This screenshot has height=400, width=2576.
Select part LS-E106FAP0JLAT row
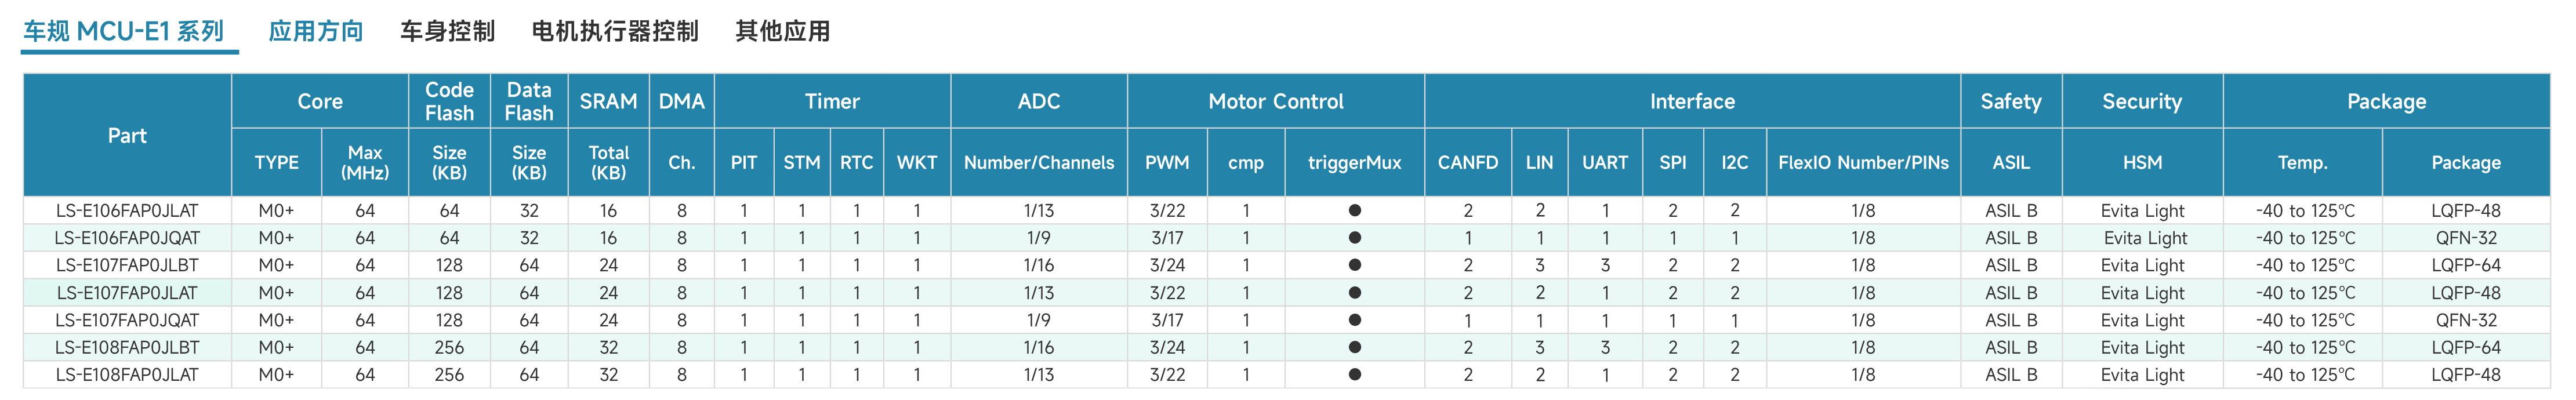tap(1287, 210)
